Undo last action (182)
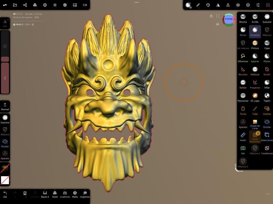The height and width of the screenshot is (204, 273). [x=5, y=194]
